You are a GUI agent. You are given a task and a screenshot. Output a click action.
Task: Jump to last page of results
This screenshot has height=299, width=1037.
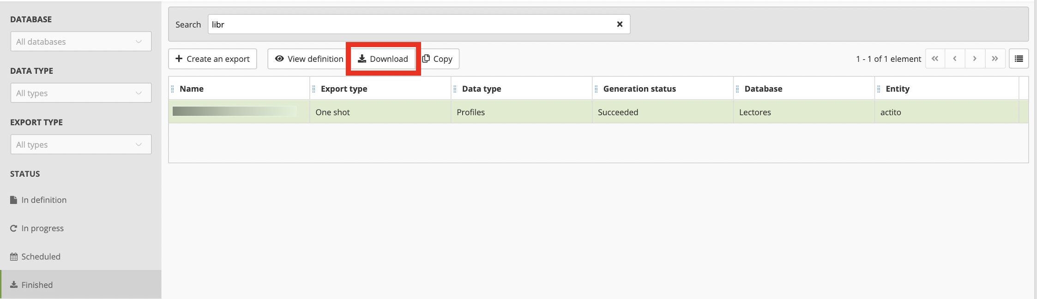(995, 59)
